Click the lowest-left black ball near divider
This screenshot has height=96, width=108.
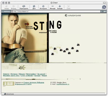[x=52, y=54]
